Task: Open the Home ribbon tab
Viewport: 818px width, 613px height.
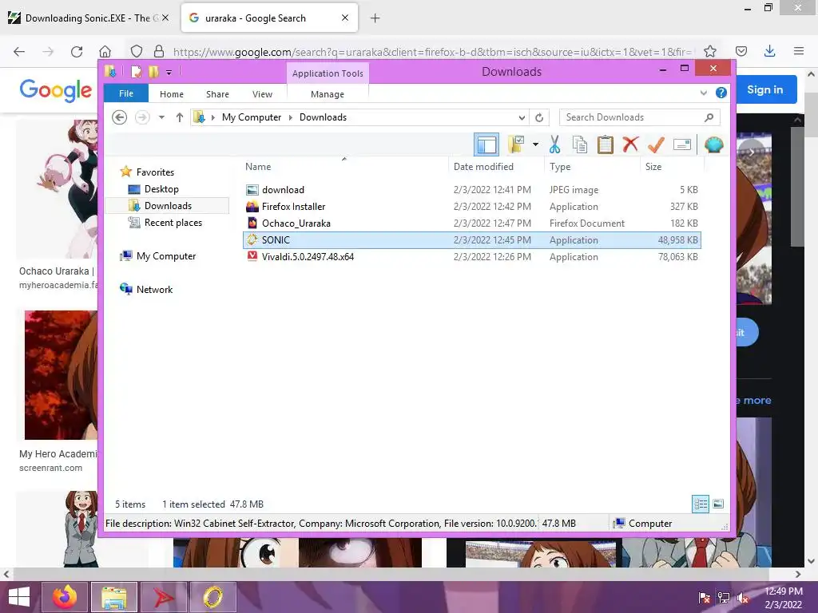Action: [x=172, y=94]
